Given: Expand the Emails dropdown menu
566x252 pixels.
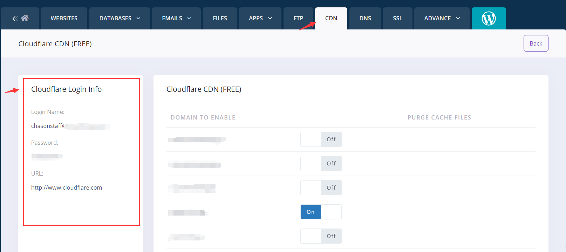Looking at the screenshot, I should [x=176, y=18].
